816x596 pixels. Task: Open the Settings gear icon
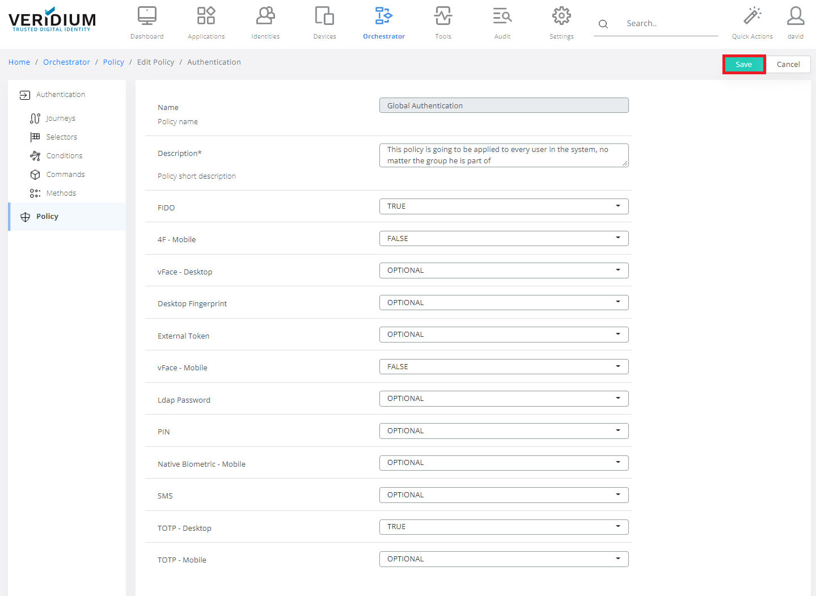coord(561,16)
